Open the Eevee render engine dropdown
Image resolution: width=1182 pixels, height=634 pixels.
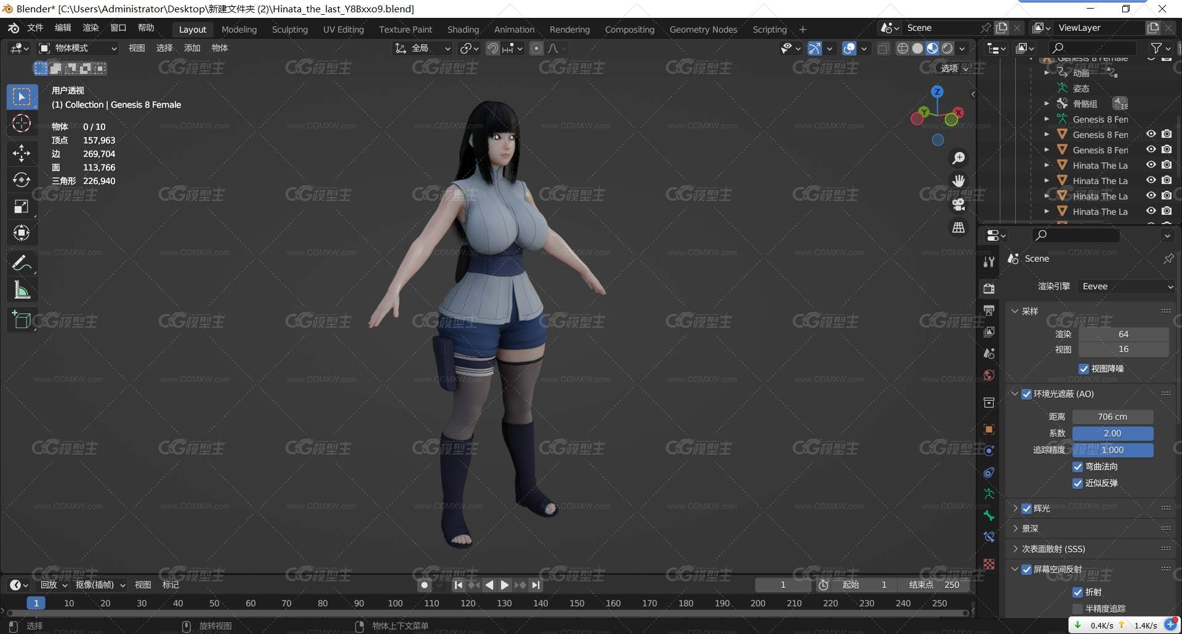1126,286
